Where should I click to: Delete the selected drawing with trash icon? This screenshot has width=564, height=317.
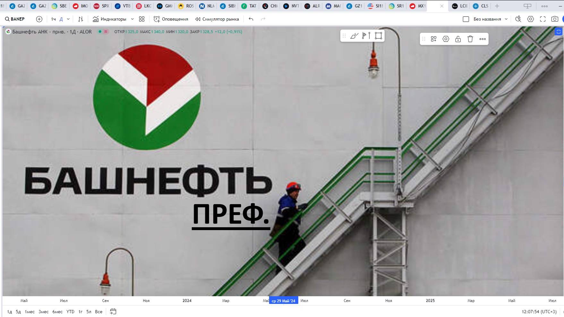(470, 39)
